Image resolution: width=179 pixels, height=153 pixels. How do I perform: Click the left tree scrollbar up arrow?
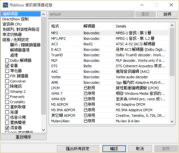[44, 14]
